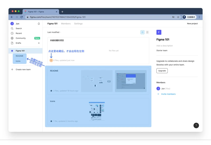Open the icons file thumbnail
This screenshot has width=211, height=145.
click(97, 111)
